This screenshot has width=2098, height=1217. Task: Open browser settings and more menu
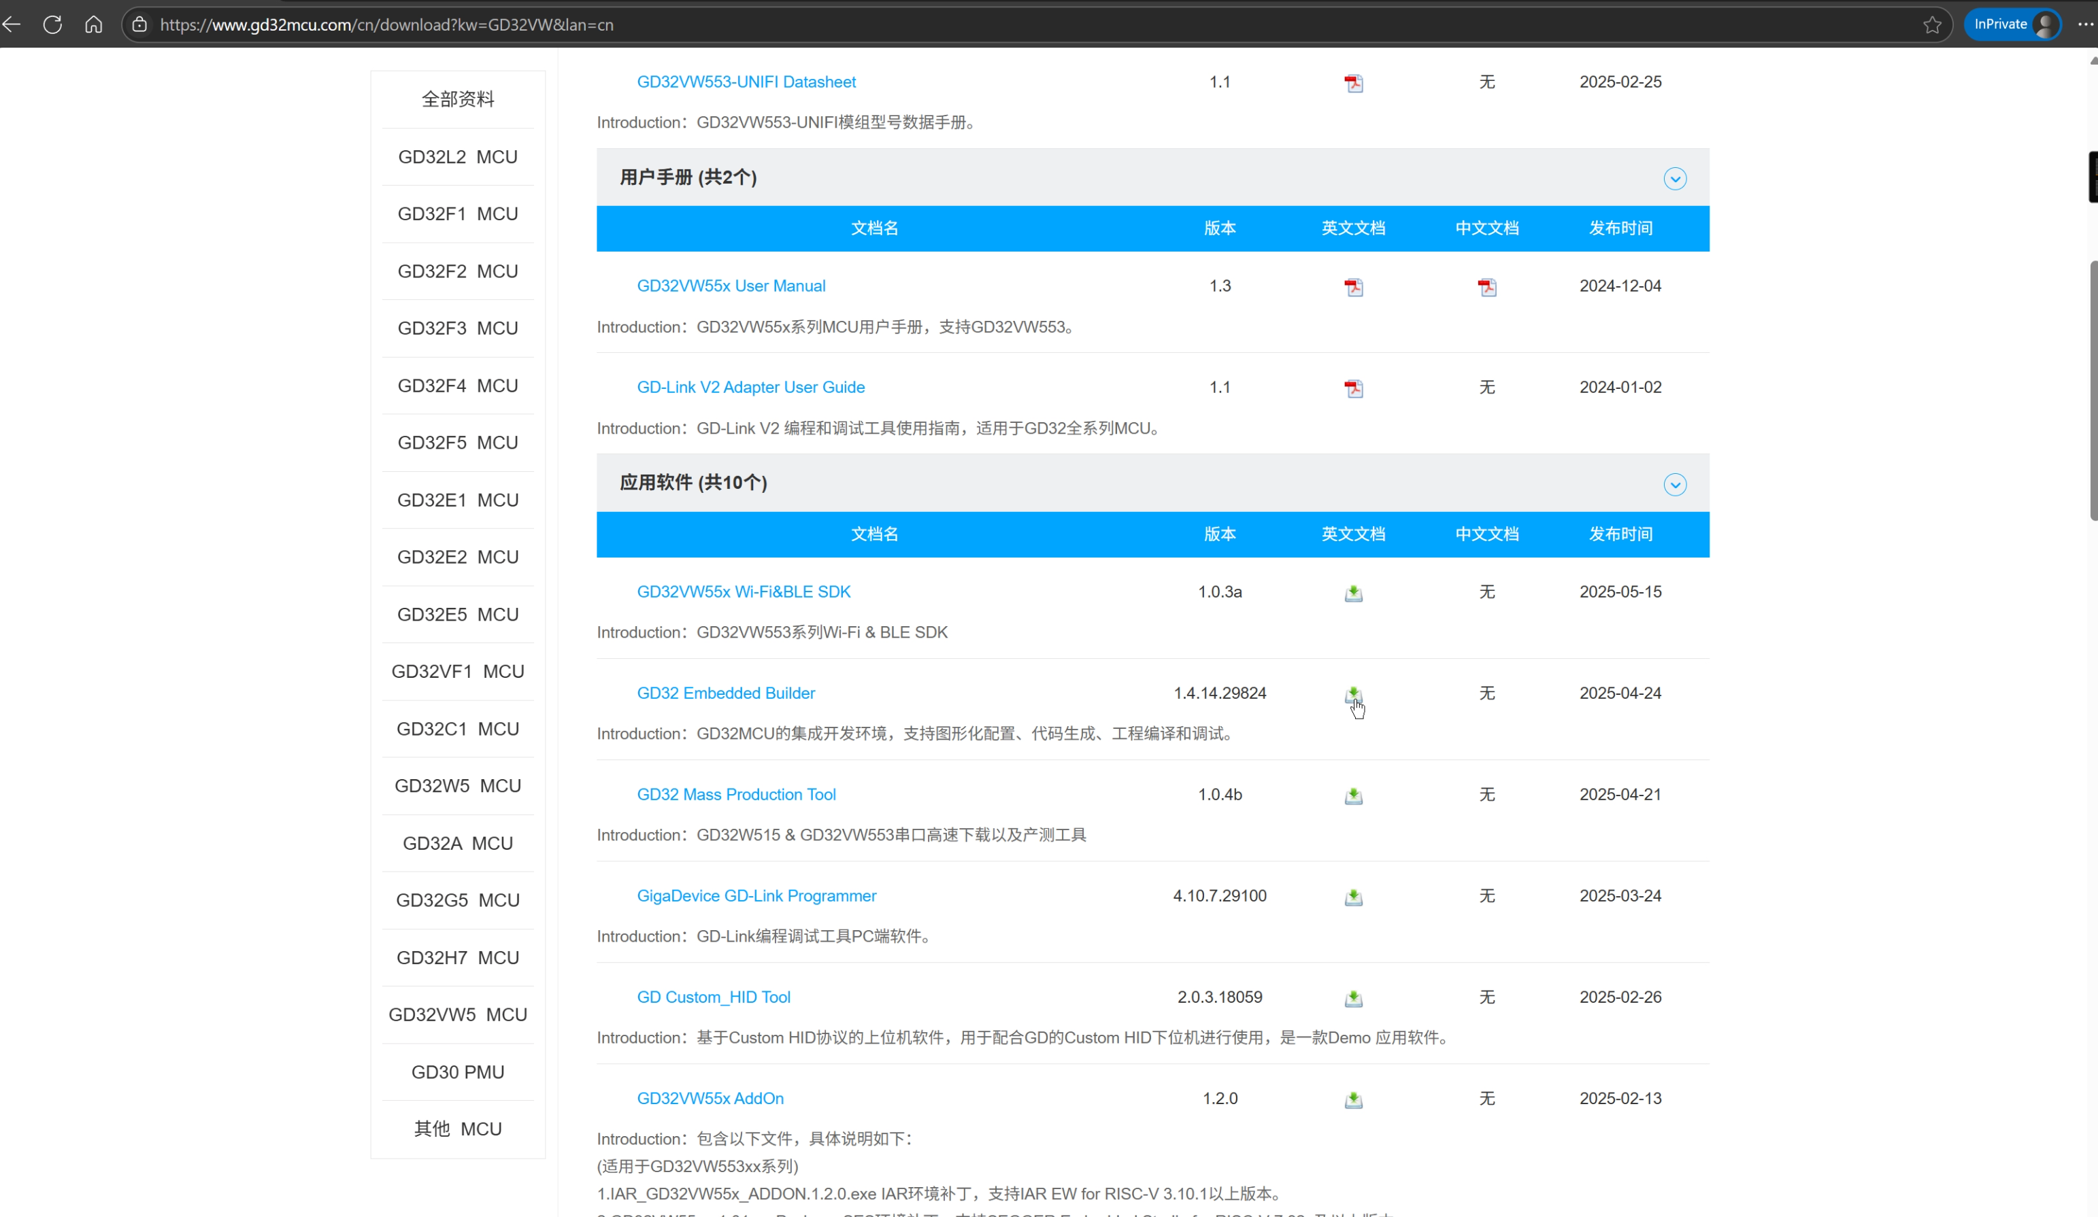[2084, 24]
